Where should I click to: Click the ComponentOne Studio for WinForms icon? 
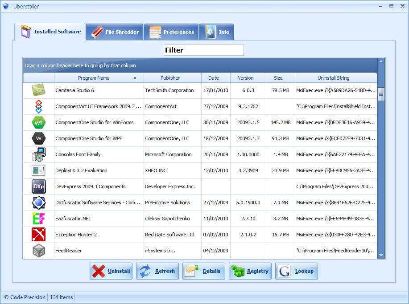point(39,122)
